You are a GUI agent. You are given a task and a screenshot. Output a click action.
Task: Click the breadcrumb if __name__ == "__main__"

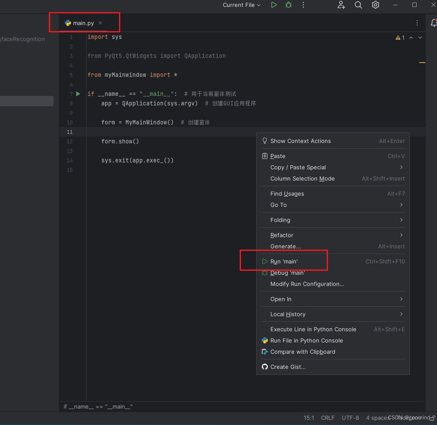click(x=98, y=406)
